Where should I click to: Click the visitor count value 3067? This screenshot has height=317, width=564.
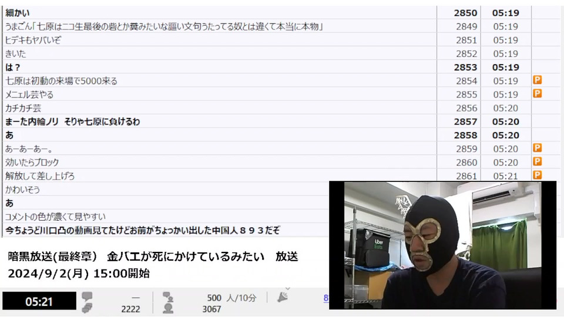(x=211, y=309)
